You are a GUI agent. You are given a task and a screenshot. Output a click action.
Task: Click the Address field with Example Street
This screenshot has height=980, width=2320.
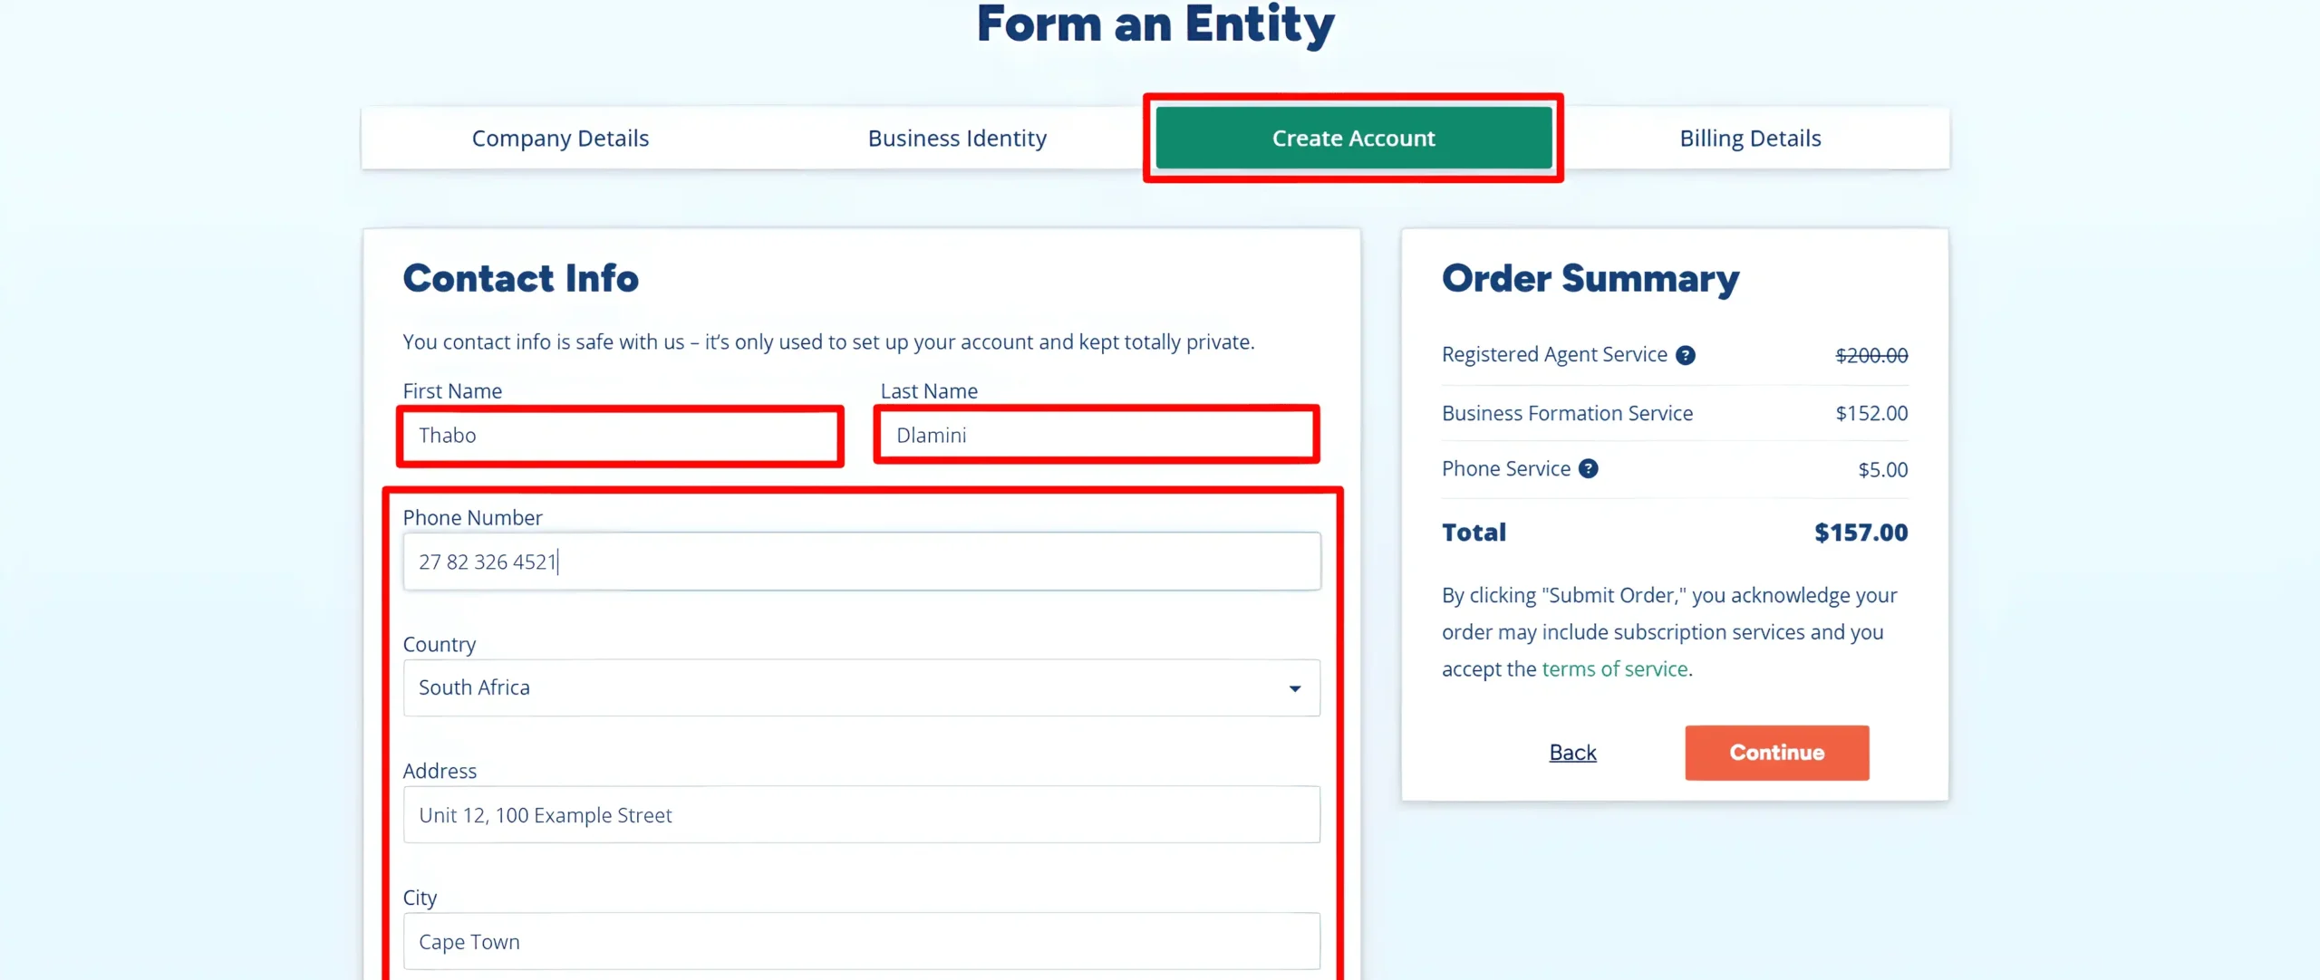pyautogui.click(x=861, y=814)
